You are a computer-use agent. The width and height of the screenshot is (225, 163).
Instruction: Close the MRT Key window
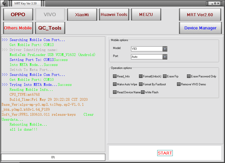coord(218,3)
